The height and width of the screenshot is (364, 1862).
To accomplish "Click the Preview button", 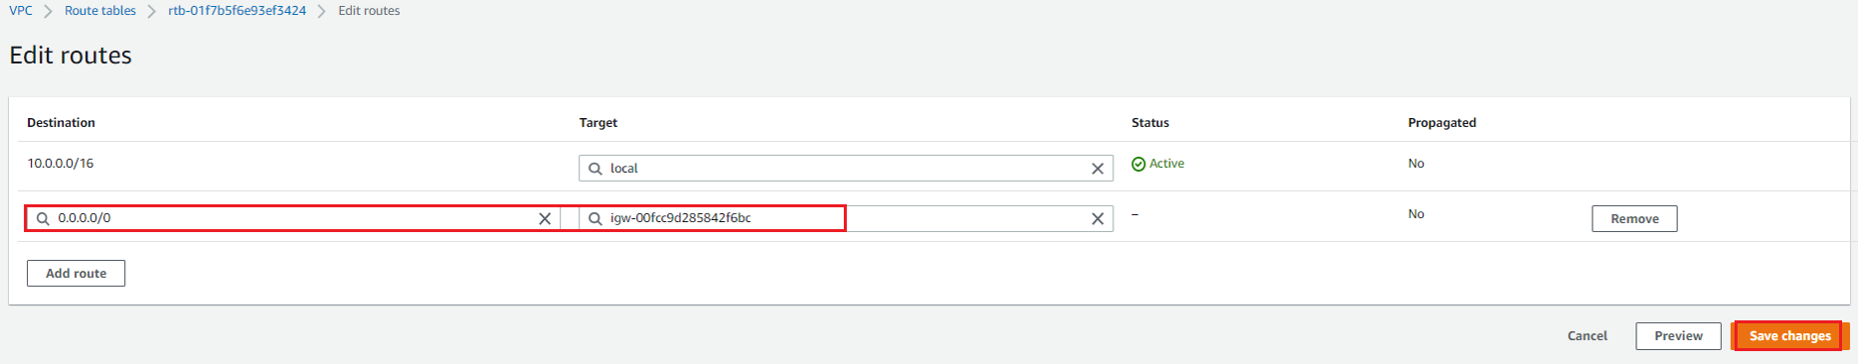I will coord(1678,336).
